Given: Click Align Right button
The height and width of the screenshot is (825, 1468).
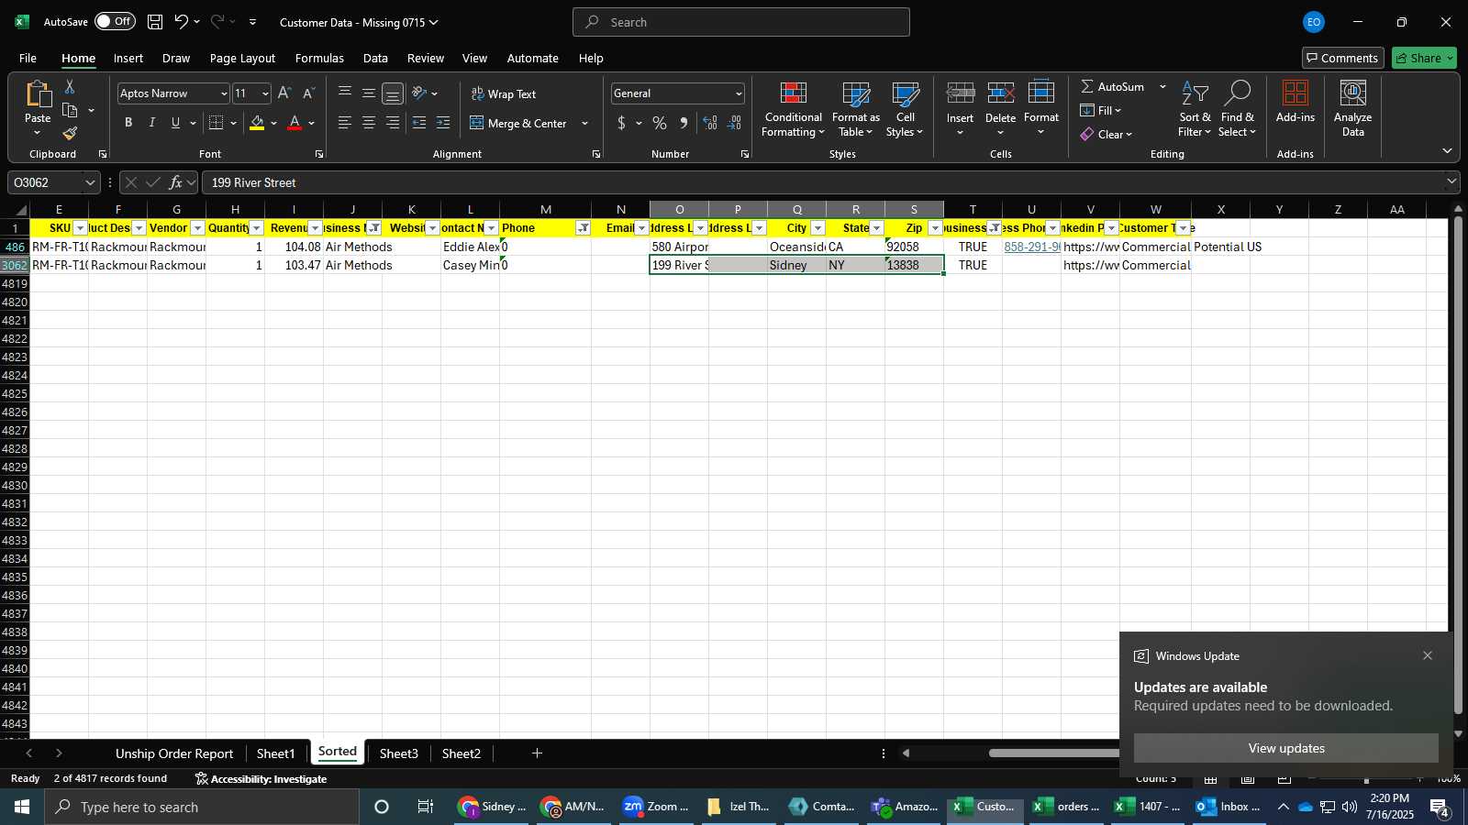Looking at the screenshot, I should [393, 123].
